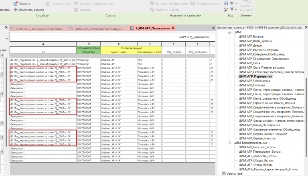Open ЦИМ АГР_Помещения schedule
The image size is (308, 176).
(x=254, y=81)
